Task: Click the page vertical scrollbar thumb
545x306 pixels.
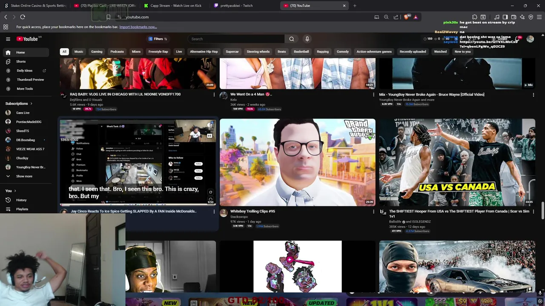Action: 542,210
